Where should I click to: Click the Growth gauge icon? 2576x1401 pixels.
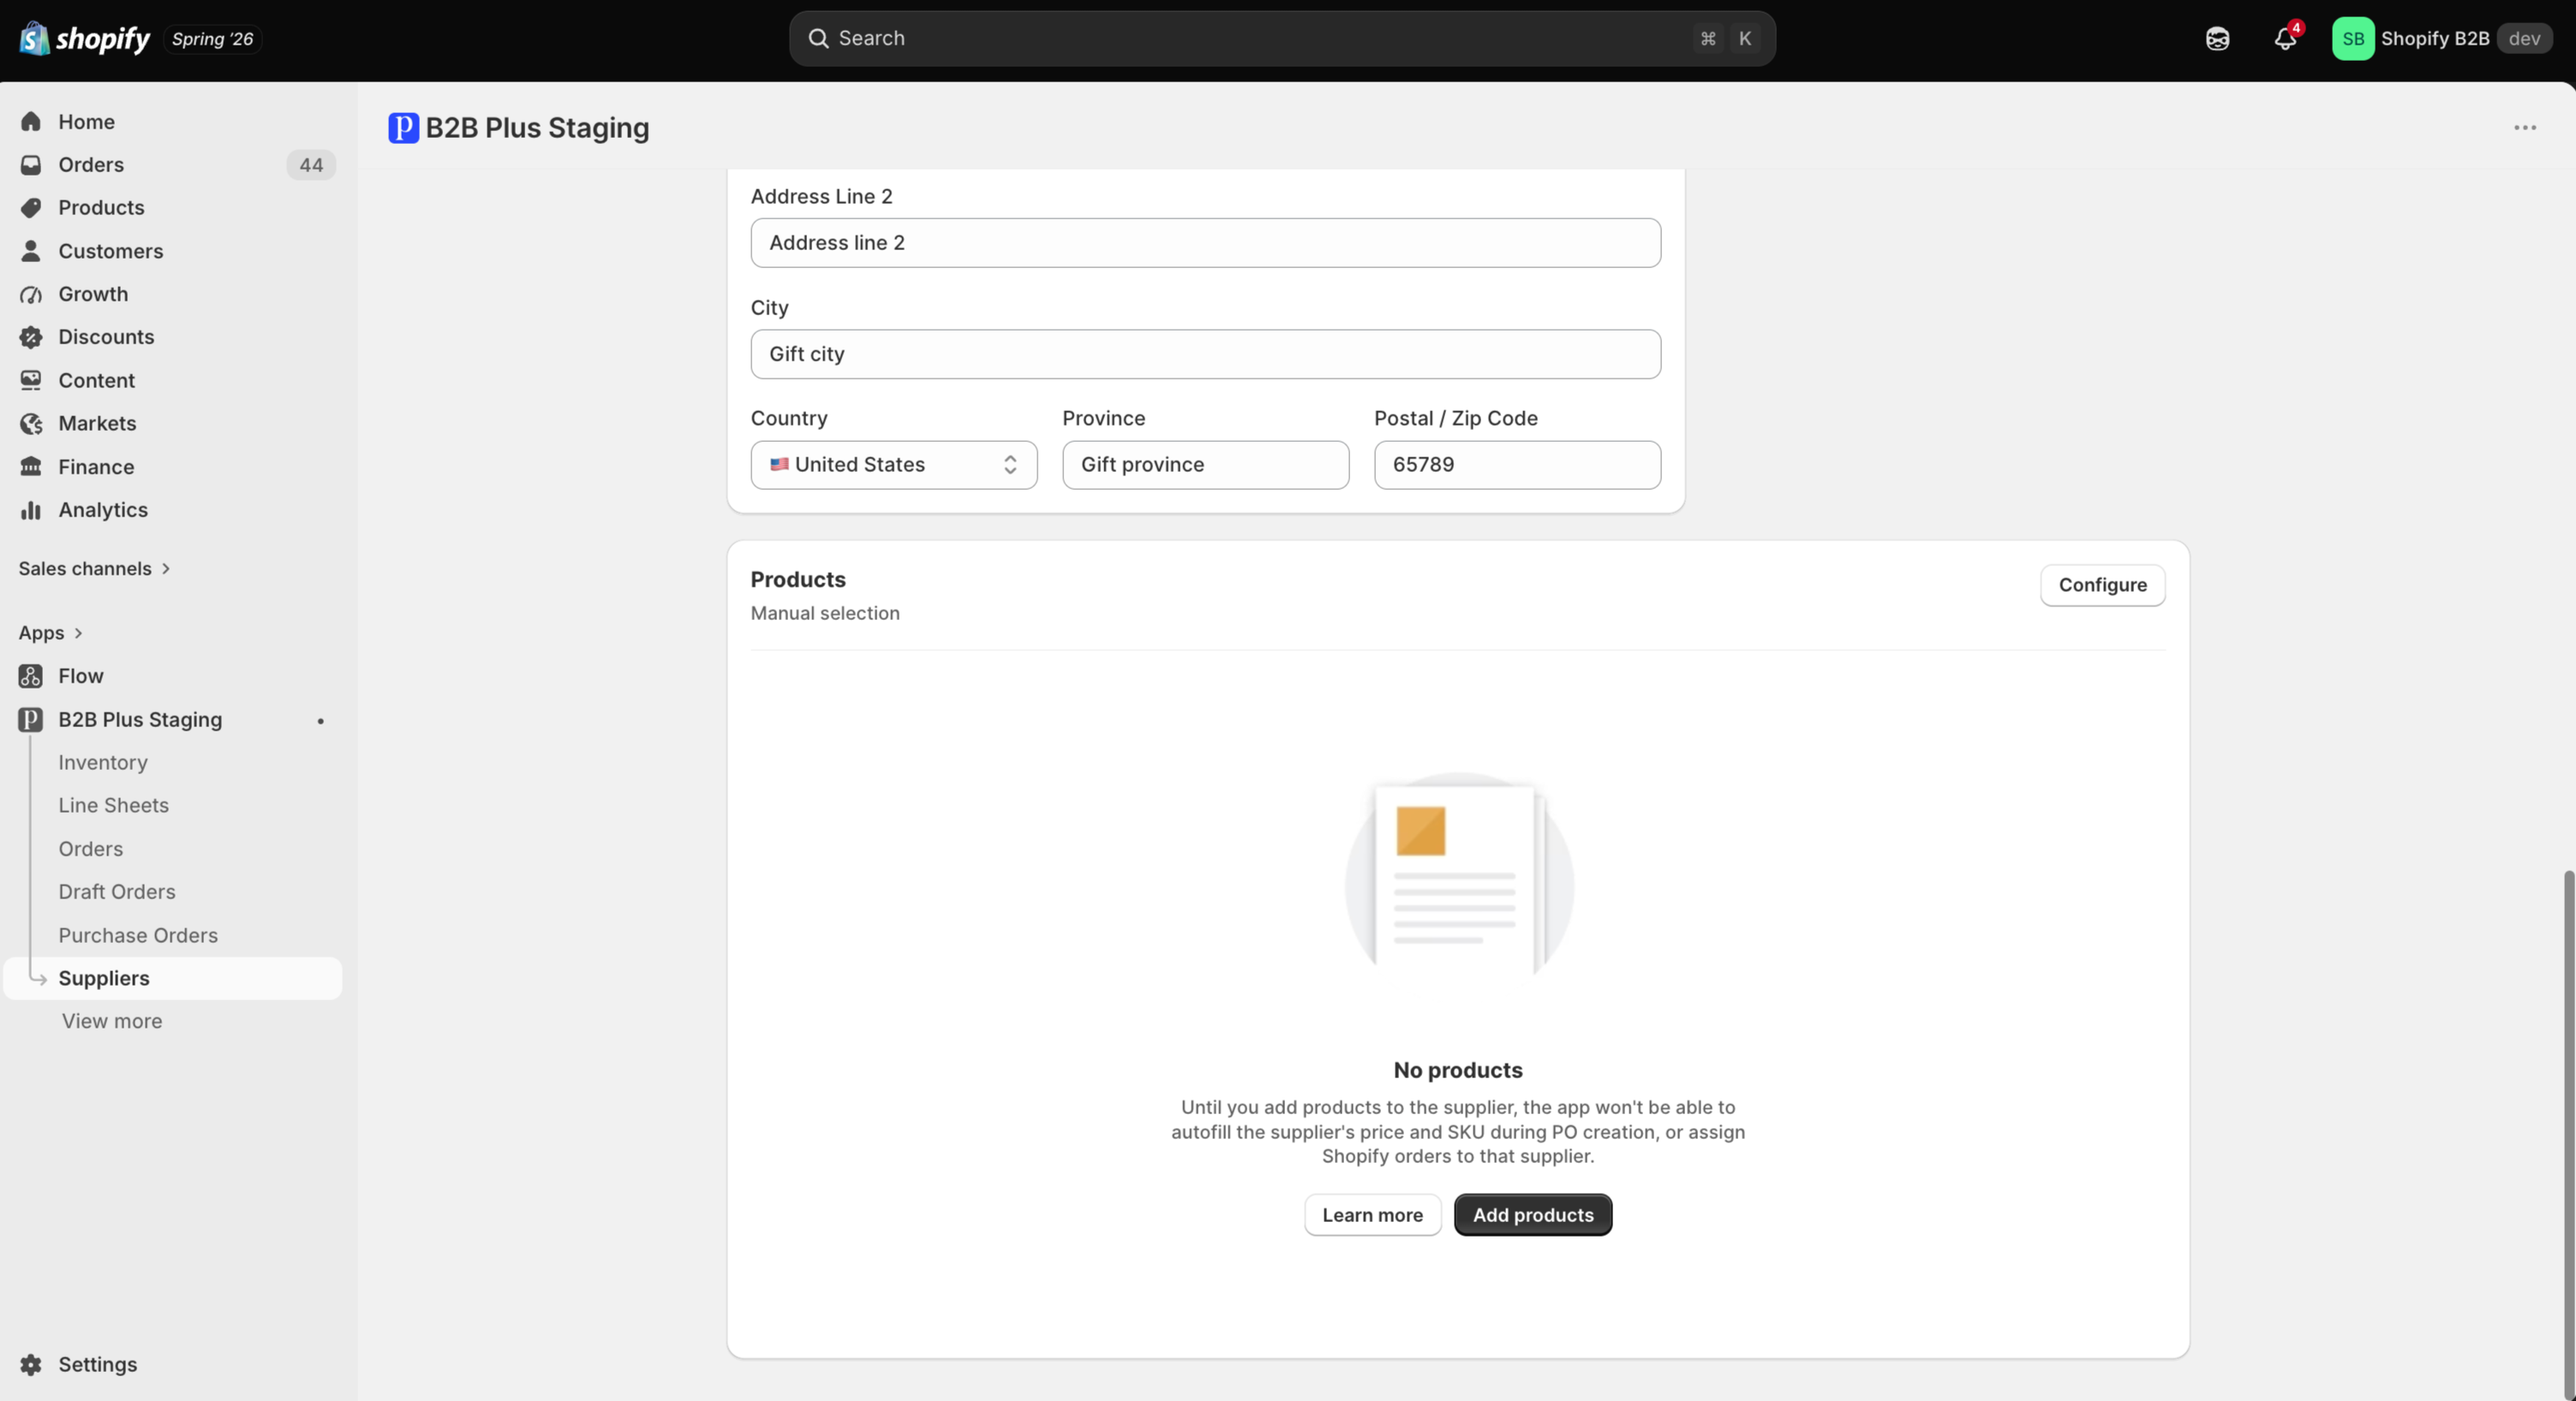pos(31,294)
